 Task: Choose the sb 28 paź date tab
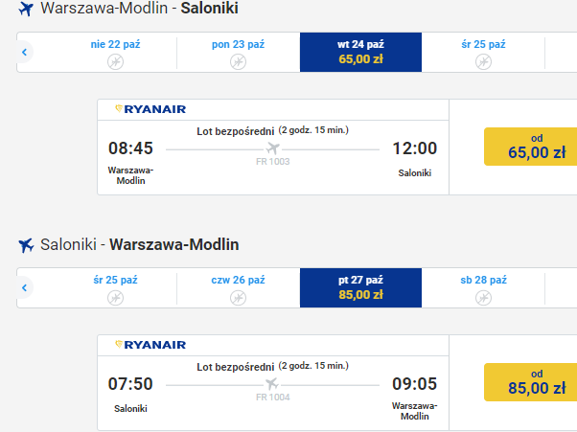coord(483,288)
